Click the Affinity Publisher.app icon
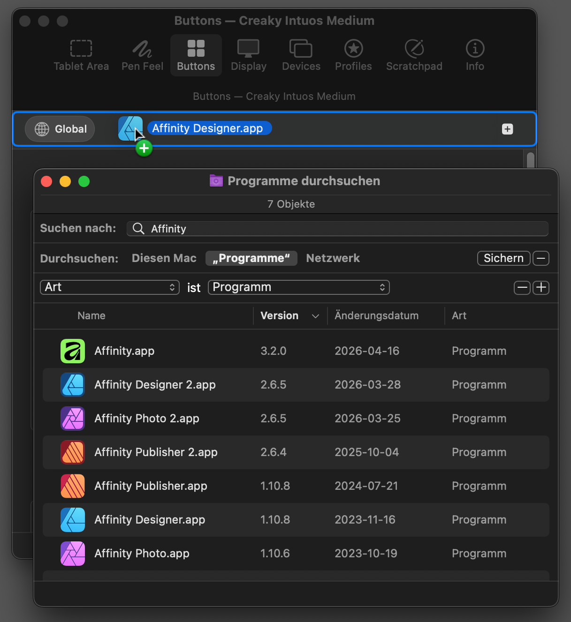 tap(73, 486)
